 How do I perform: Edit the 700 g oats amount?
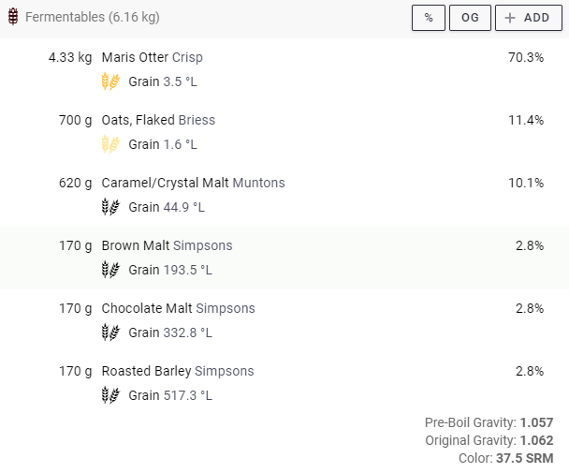click(x=75, y=120)
